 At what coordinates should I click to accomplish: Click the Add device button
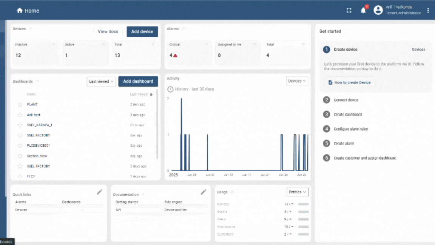142,32
